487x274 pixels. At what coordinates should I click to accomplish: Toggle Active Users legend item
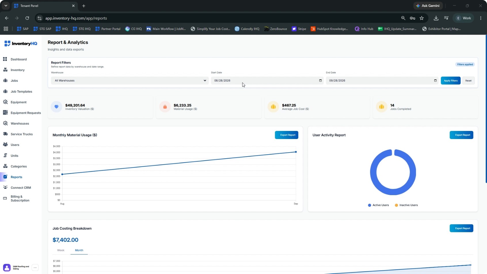(378, 205)
